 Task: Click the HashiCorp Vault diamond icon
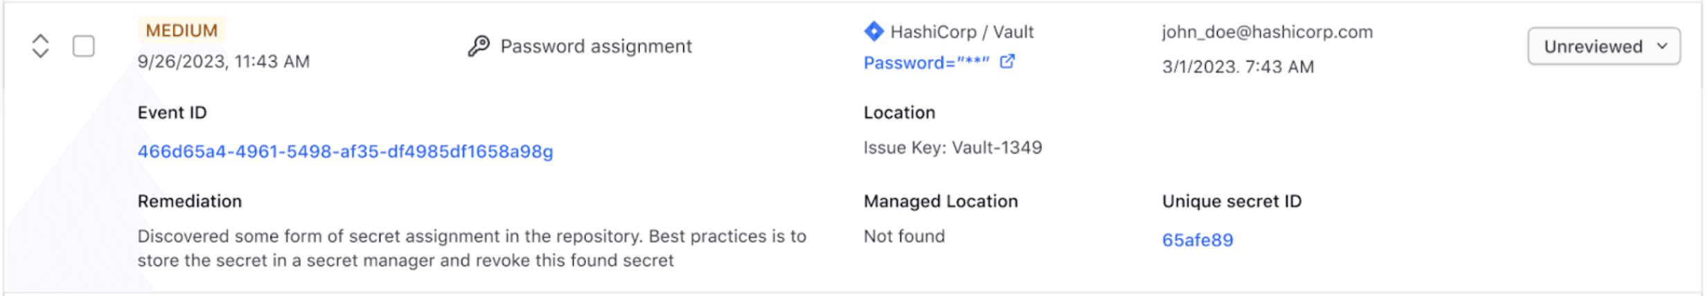873,31
